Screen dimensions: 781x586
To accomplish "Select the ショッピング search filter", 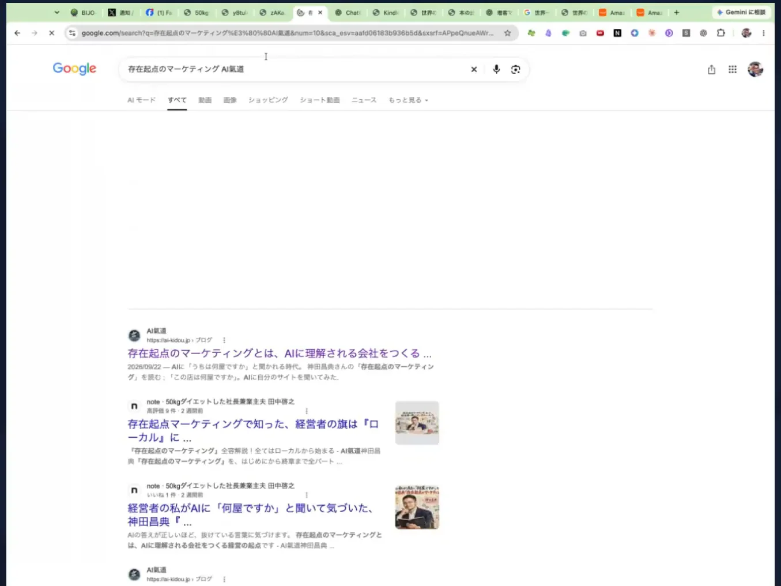I will tap(268, 100).
